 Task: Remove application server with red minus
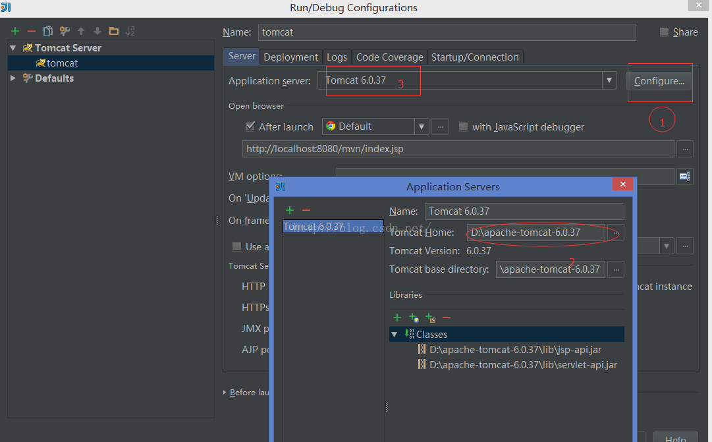306,210
